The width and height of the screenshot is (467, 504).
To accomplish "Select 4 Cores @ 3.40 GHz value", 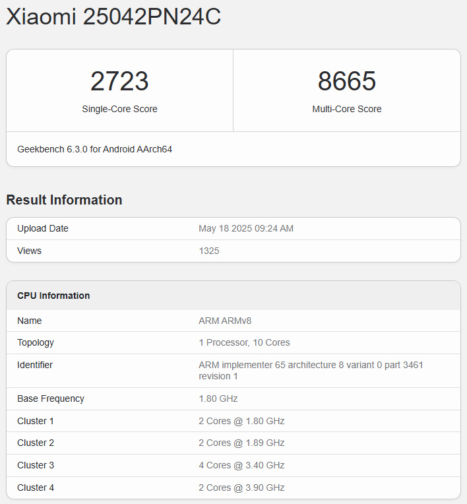I will click(x=241, y=466).
